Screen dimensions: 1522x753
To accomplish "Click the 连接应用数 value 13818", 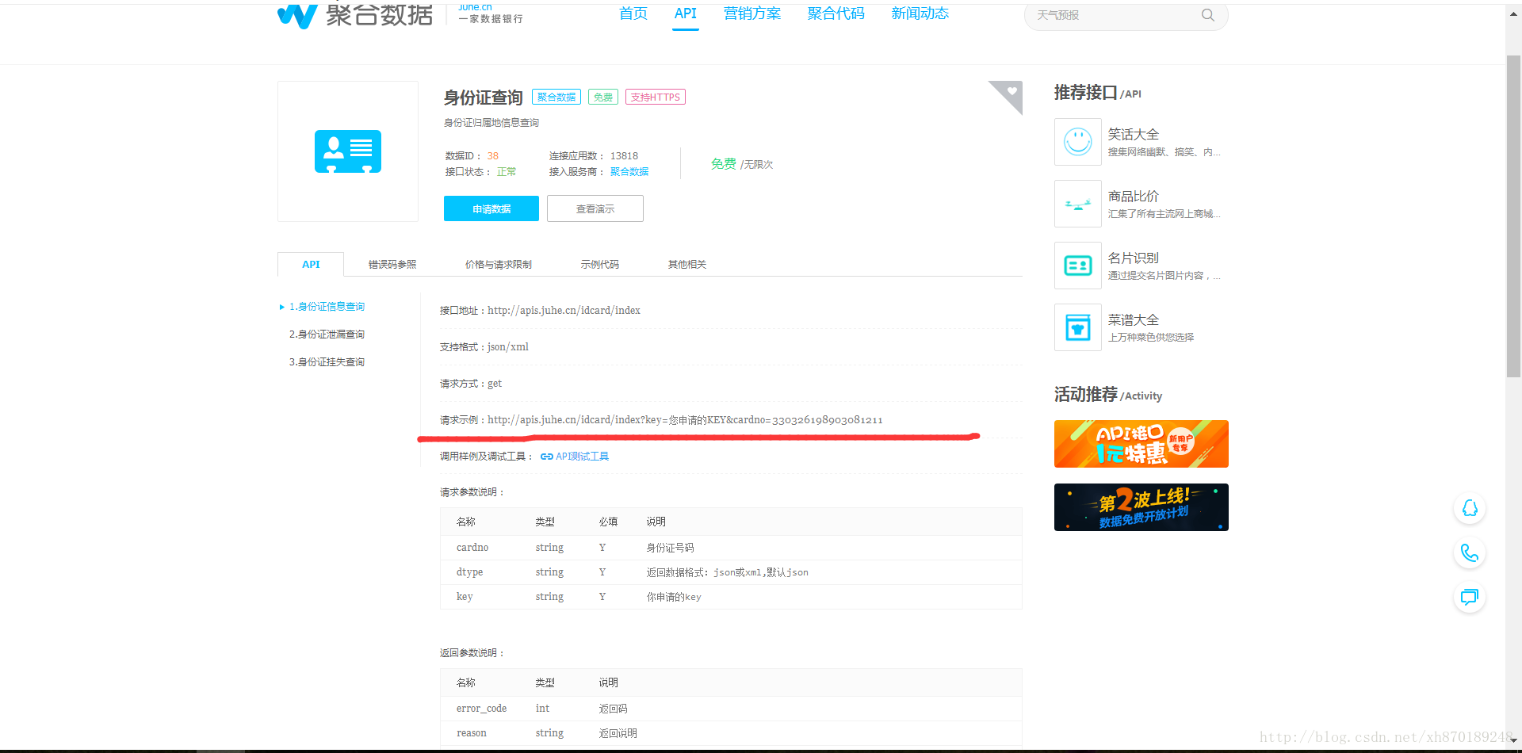I will click(624, 156).
